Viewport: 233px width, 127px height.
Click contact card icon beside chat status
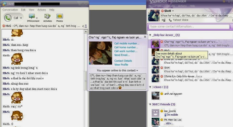86,26
